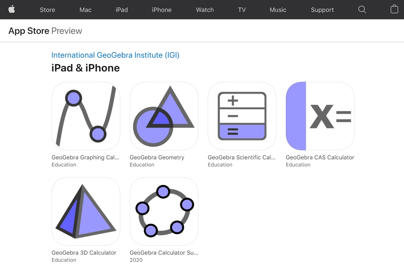This screenshot has height=266, width=404.
Task: Click the App Store heading link
Action: pos(29,31)
